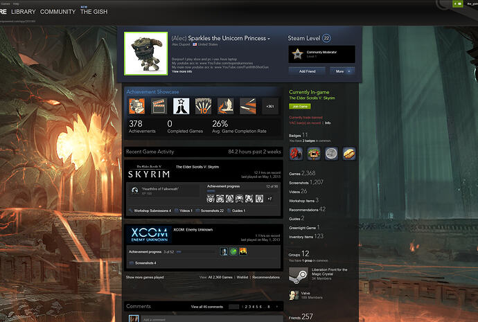478x322 pixels.
Task: Click View all 46 comments
Action: pos(206,307)
